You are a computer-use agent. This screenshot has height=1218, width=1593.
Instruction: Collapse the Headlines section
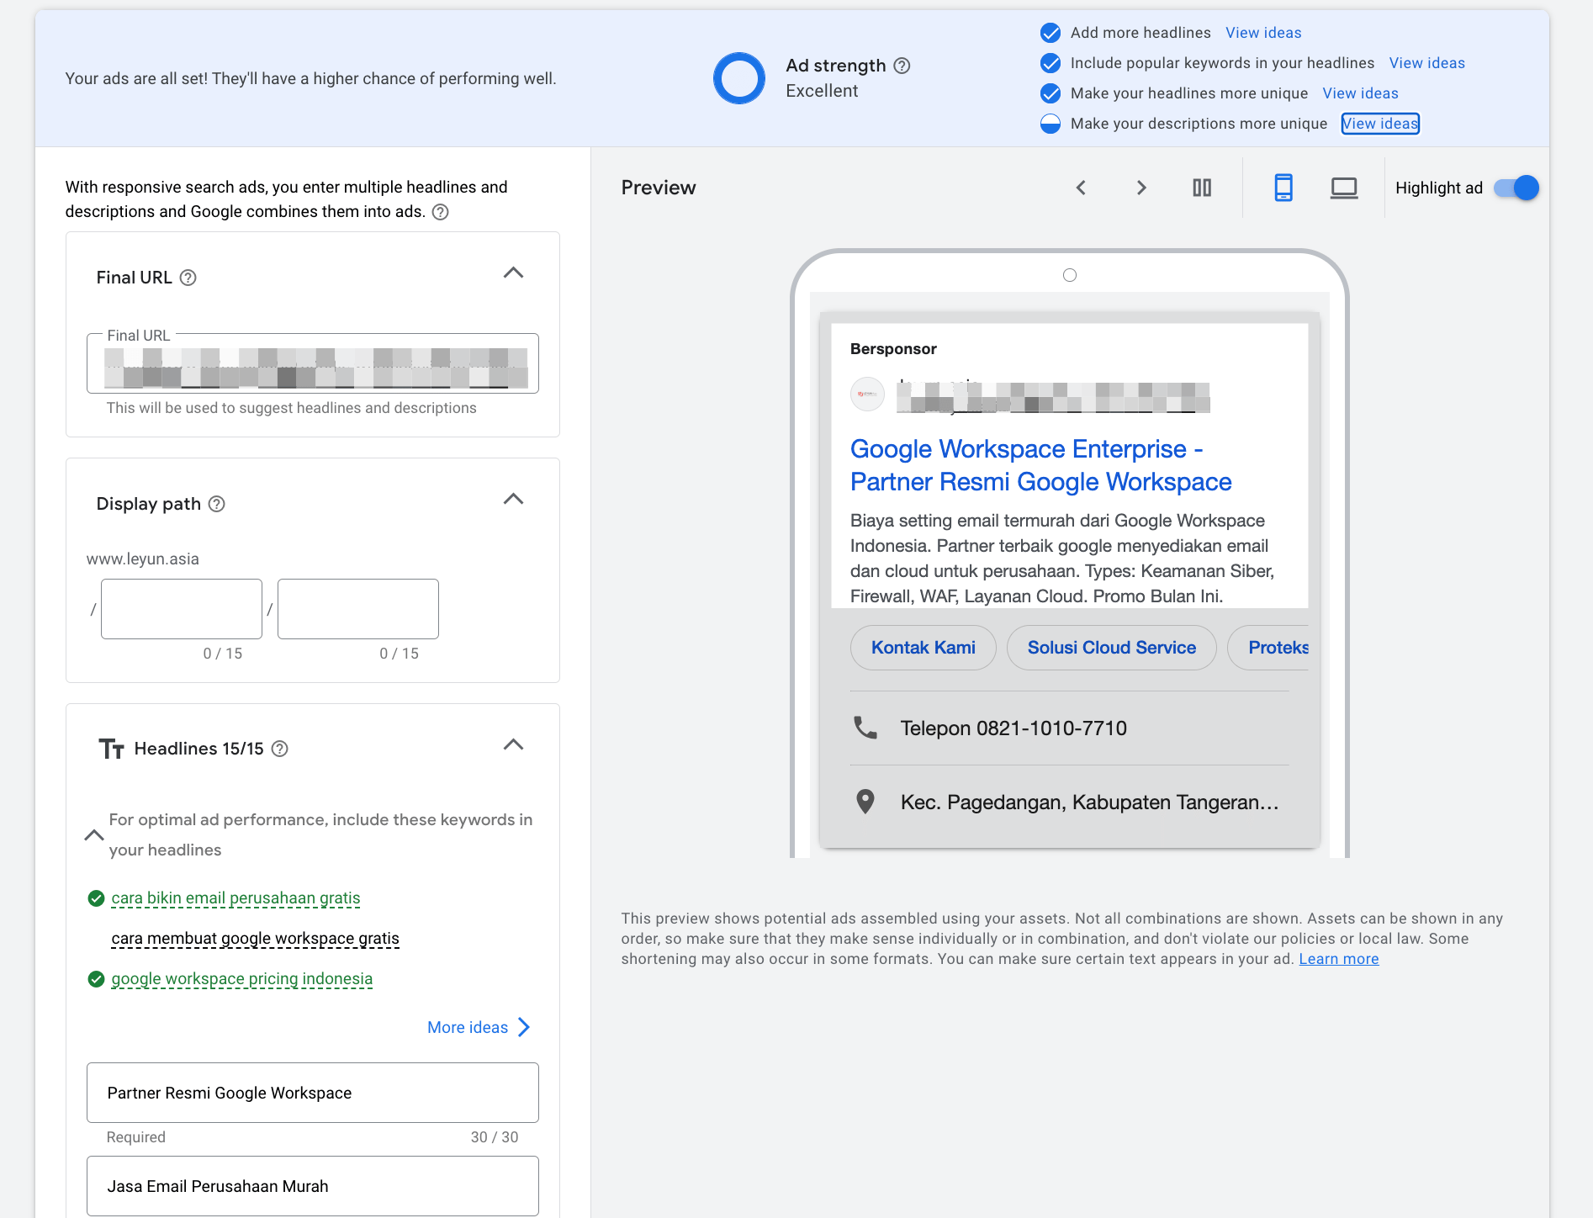coord(513,744)
